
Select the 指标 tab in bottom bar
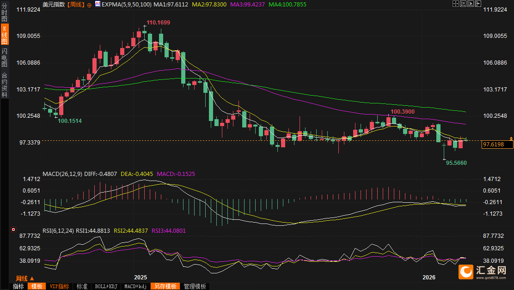(x=18, y=286)
